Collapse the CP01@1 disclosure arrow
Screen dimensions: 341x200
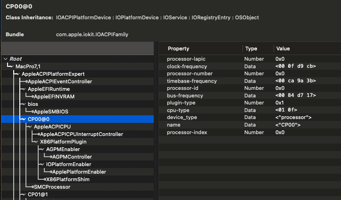[24, 194]
